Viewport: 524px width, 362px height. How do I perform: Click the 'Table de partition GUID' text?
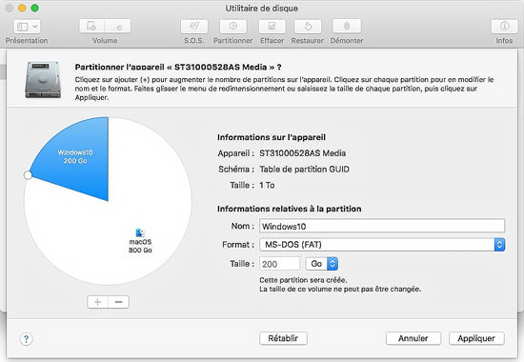click(305, 170)
